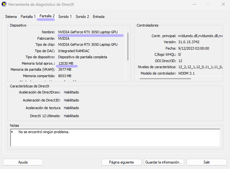This screenshot has height=169, width=230.
Task: Click the DirectX diagnostic tool title icon
Action: tap(4, 4)
